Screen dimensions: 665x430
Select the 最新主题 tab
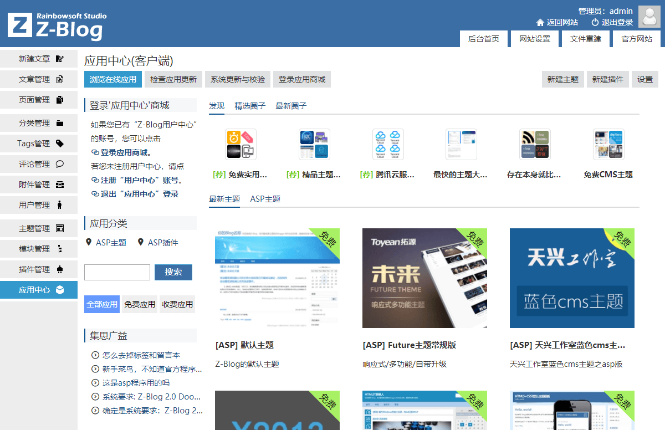tap(224, 199)
